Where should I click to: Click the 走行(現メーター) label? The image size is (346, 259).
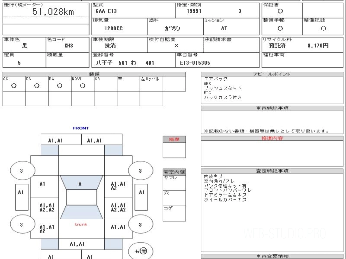tap(23, 5)
